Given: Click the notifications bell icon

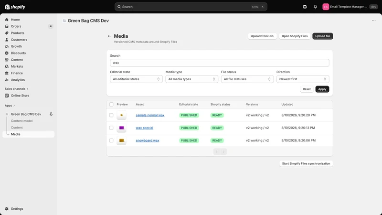Looking at the screenshot, I should tap(315, 7).
